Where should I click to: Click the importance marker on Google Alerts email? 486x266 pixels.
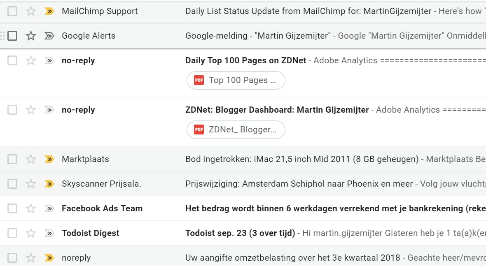[x=49, y=36]
